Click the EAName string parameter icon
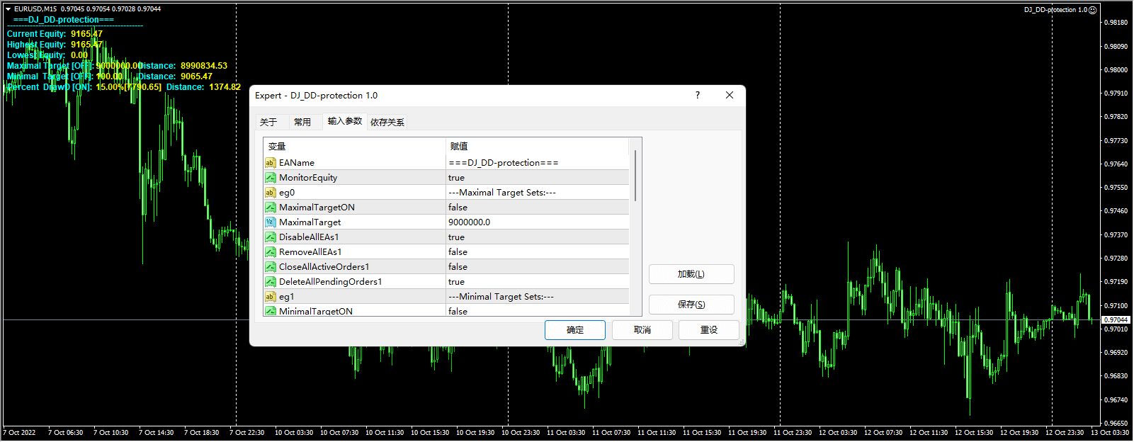 point(270,163)
